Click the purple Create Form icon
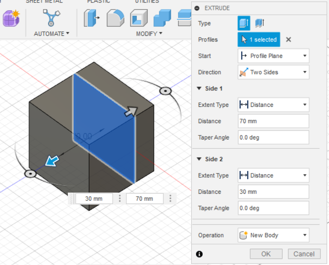 pos(11,18)
